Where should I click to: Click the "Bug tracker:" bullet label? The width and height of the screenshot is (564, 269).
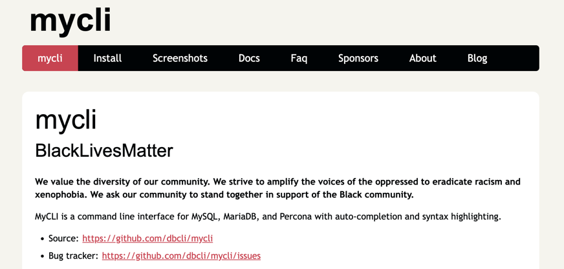pos(73,256)
